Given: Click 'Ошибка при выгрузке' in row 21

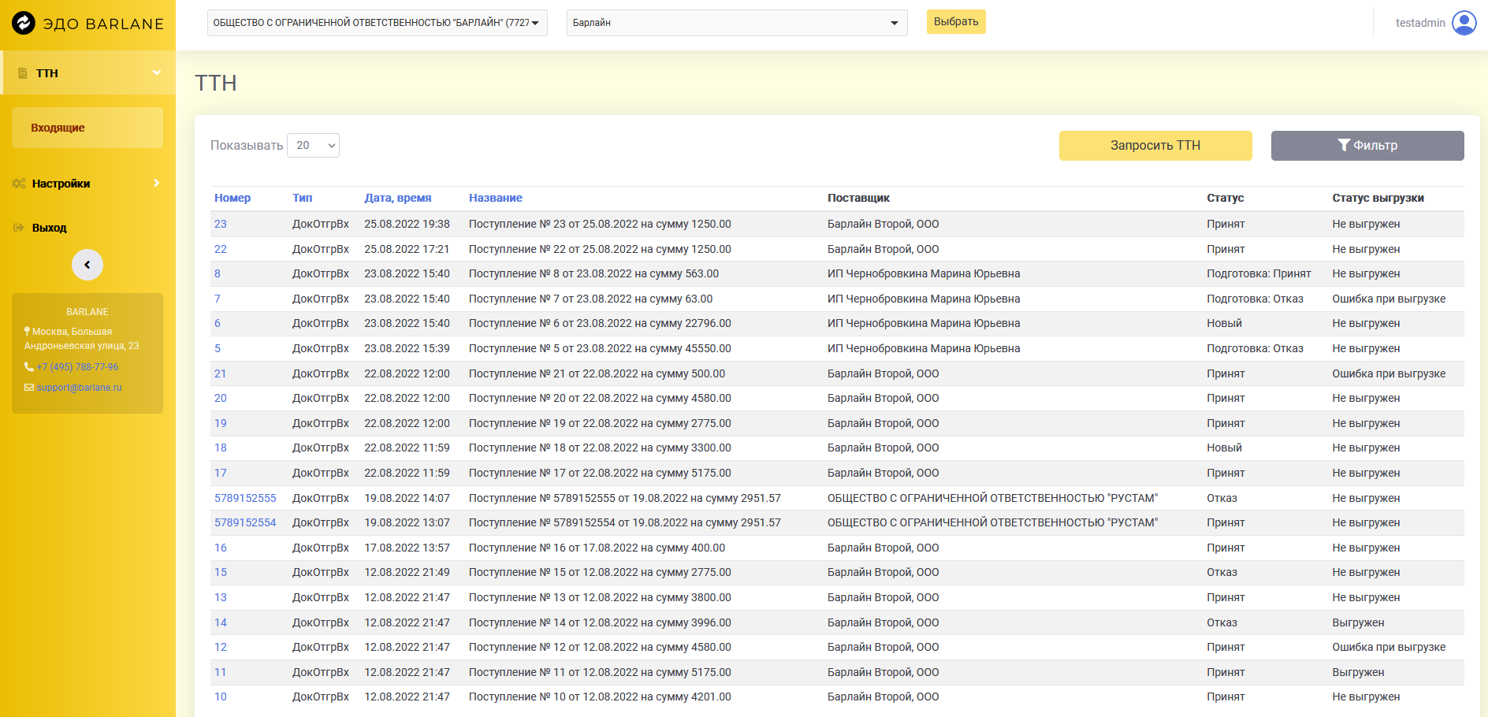Looking at the screenshot, I should pyautogui.click(x=1389, y=373).
